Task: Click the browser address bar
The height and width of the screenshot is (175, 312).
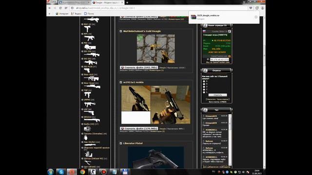Action: (x=159, y=8)
